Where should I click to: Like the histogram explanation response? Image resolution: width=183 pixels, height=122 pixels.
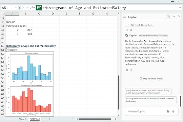tap(127, 70)
